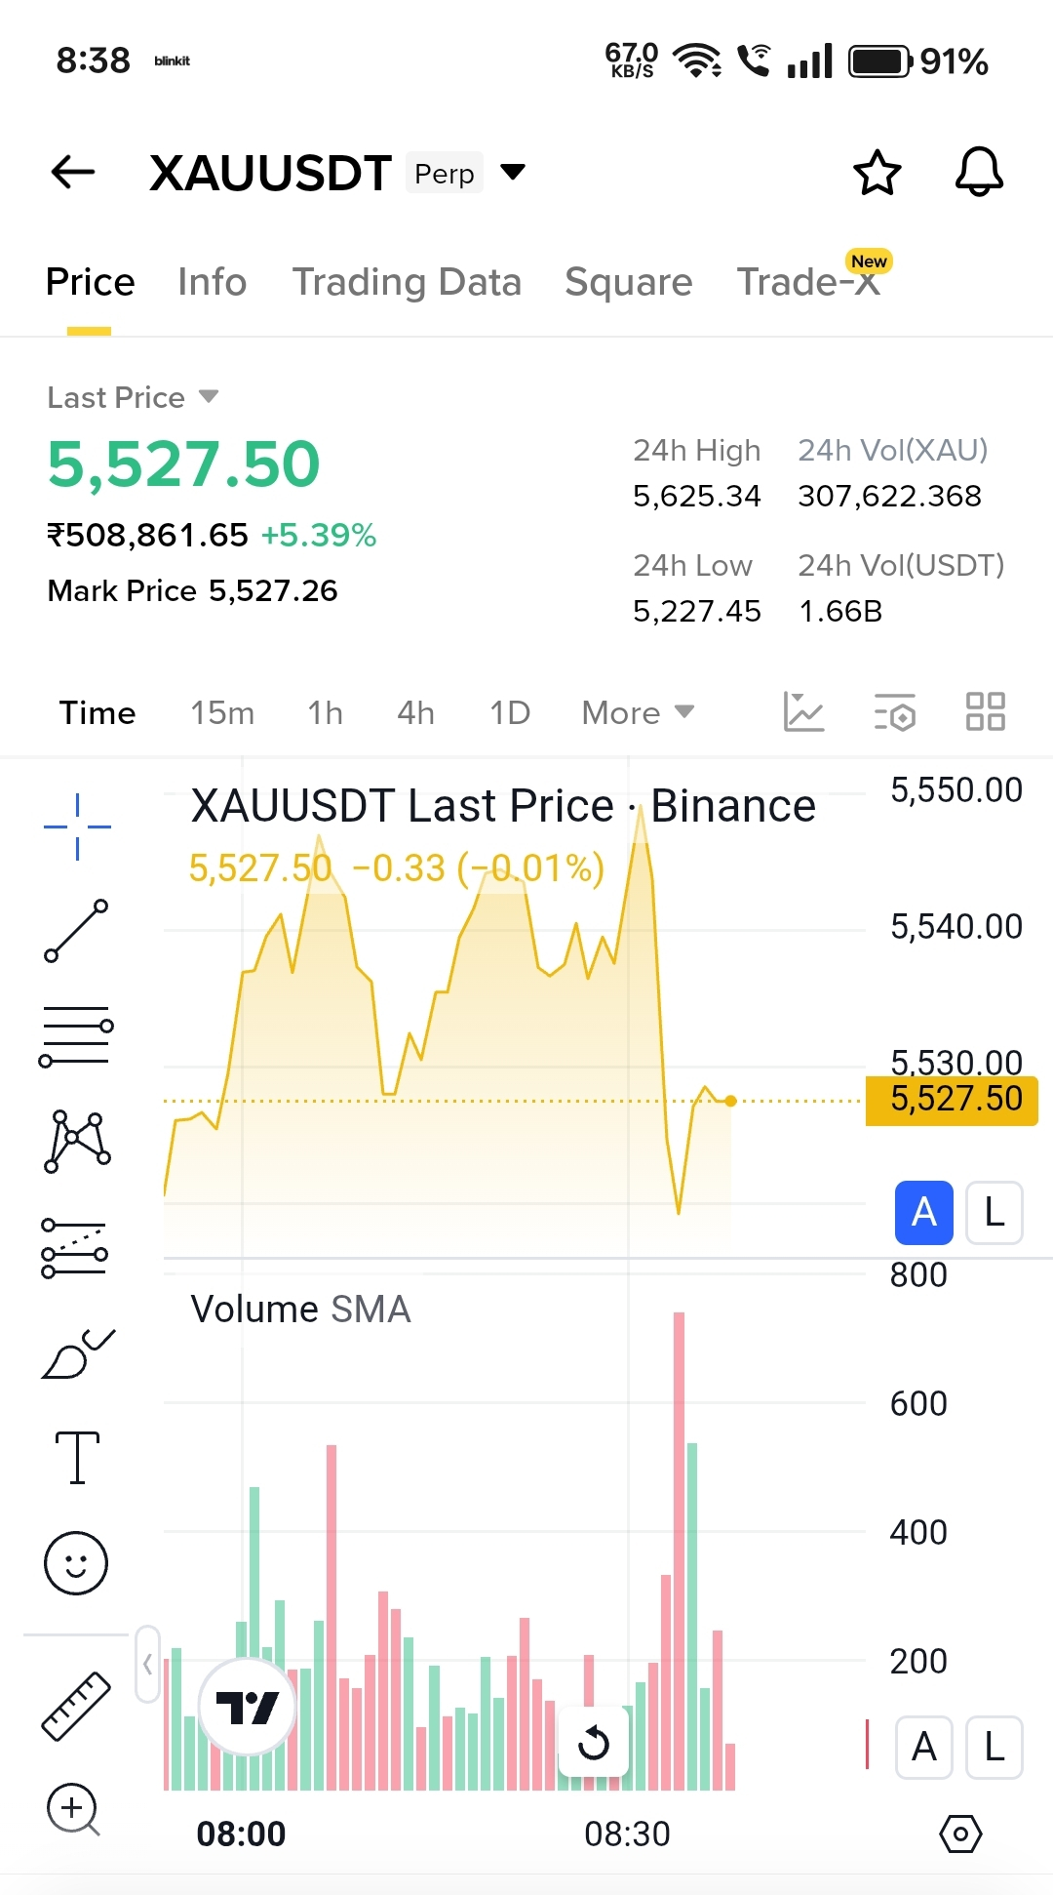Select the 4h timeframe

[x=415, y=713]
